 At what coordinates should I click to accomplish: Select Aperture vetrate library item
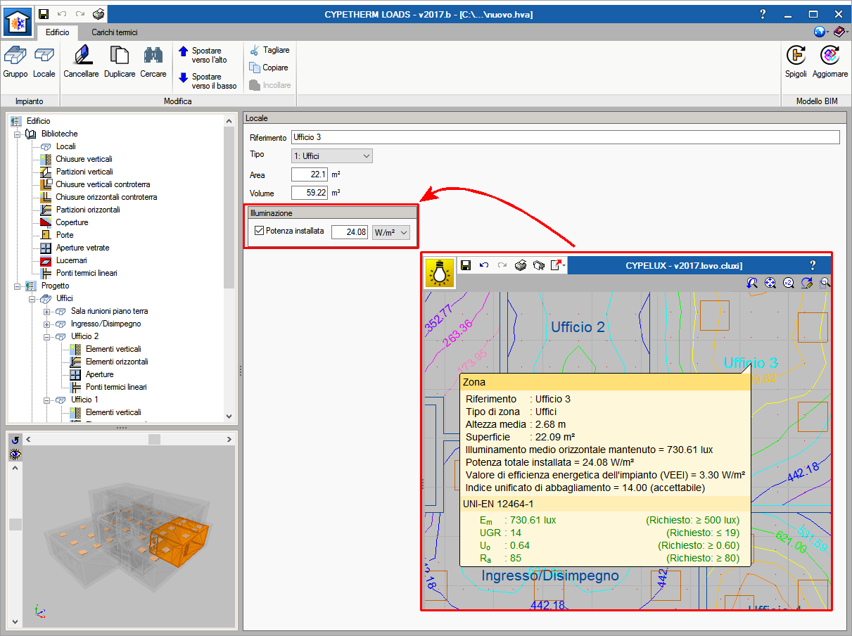pos(82,248)
